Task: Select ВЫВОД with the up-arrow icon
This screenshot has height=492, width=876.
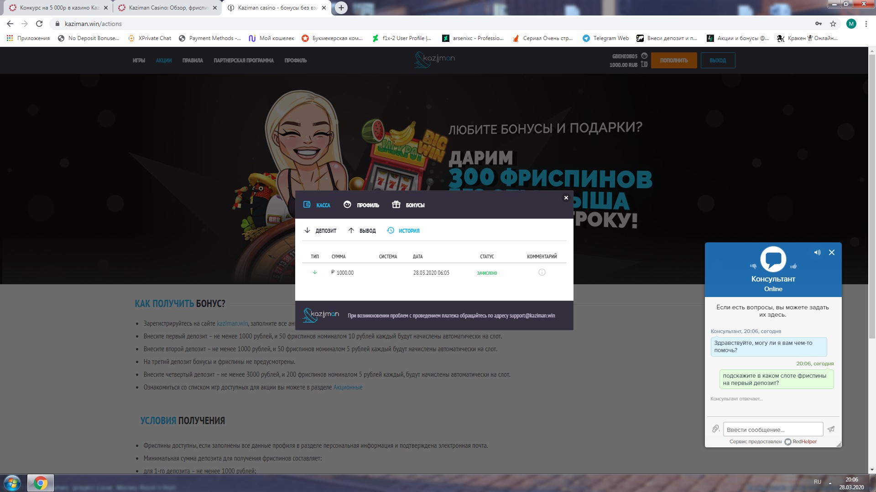Action: pyautogui.click(x=351, y=231)
